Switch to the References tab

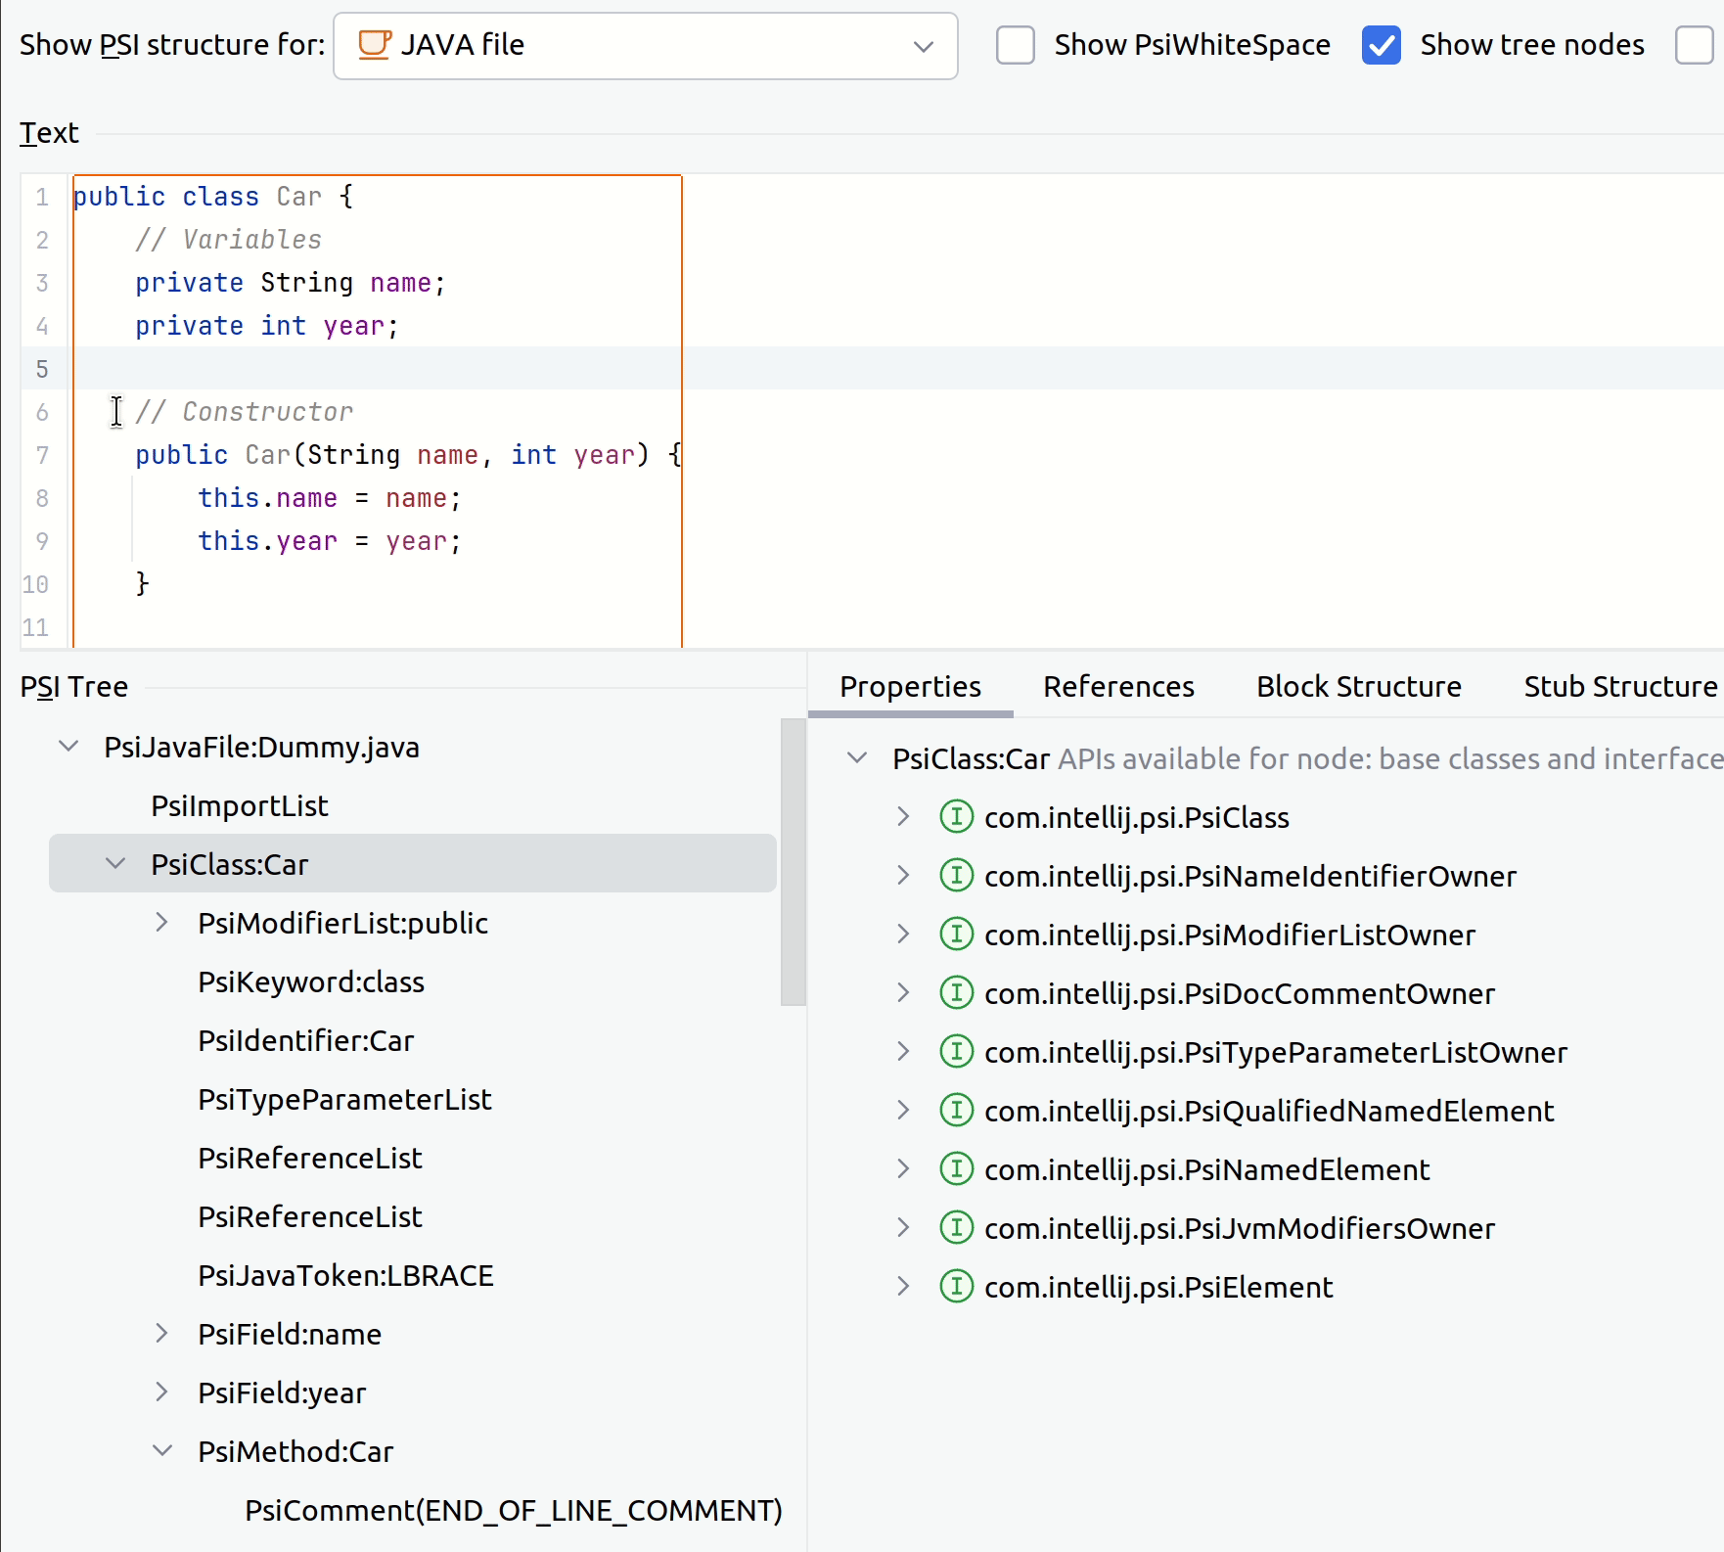tap(1118, 687)
